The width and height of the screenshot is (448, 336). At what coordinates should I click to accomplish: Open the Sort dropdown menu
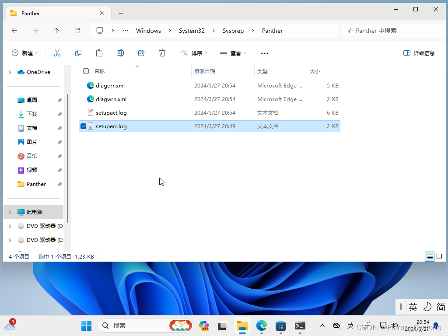pyautogui.click(x=194, y=53)
